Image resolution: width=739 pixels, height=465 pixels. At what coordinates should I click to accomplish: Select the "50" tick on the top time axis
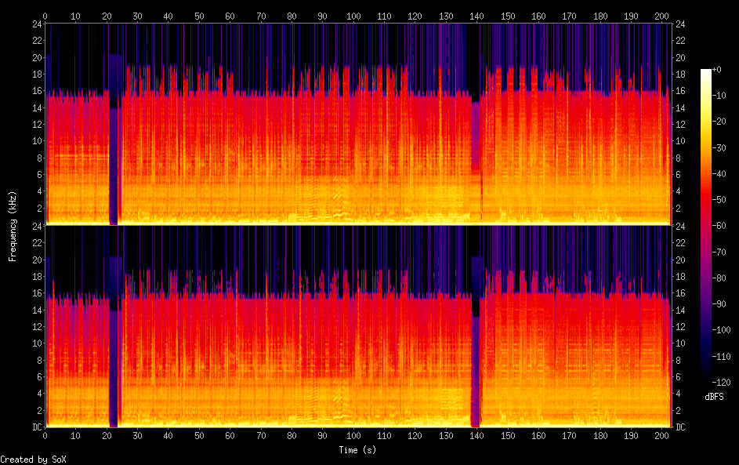pyautogui.click(x=199, y=16)
